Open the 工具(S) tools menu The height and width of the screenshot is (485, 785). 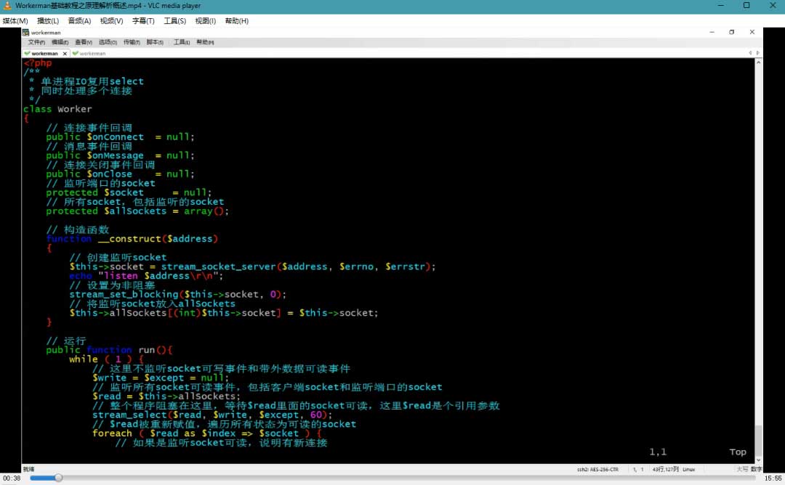point(174,21)
